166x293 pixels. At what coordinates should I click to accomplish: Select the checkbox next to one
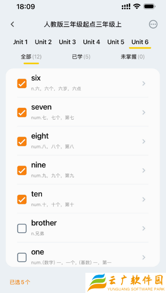pyautogui.click(x=22, y=257)
